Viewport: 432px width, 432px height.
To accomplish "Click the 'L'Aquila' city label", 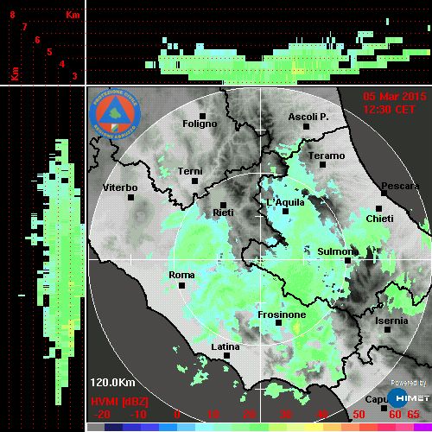I will 285,202.
